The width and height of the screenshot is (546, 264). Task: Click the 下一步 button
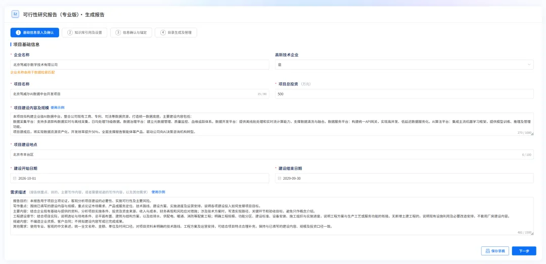click(x=524, y=251)
